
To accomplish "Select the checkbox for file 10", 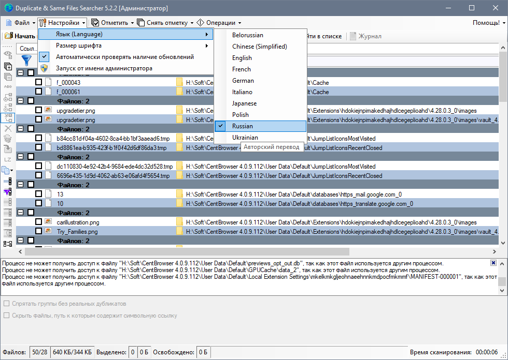I will 38,203.
